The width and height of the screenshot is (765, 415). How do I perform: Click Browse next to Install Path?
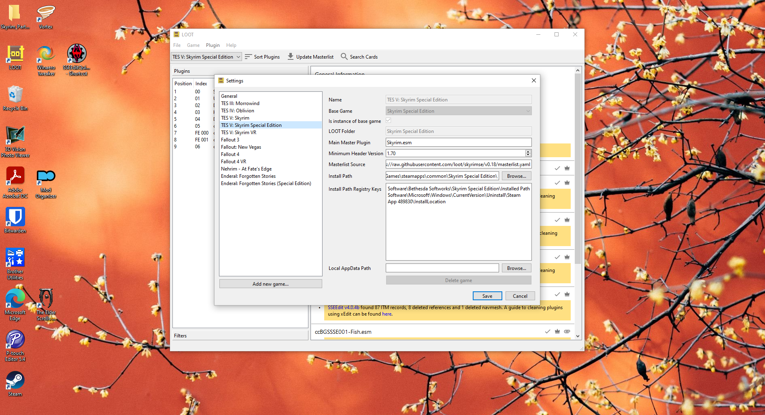(516, 176)
